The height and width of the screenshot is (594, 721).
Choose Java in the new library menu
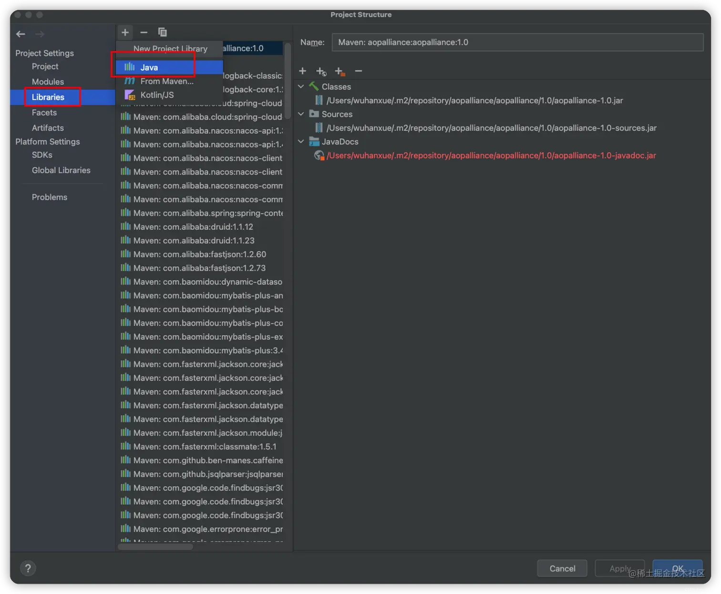pos(169,67)
